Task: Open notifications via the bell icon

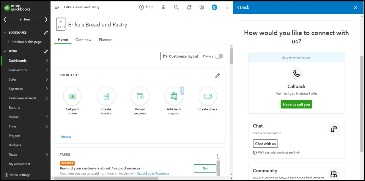Action: click(189, 7)
